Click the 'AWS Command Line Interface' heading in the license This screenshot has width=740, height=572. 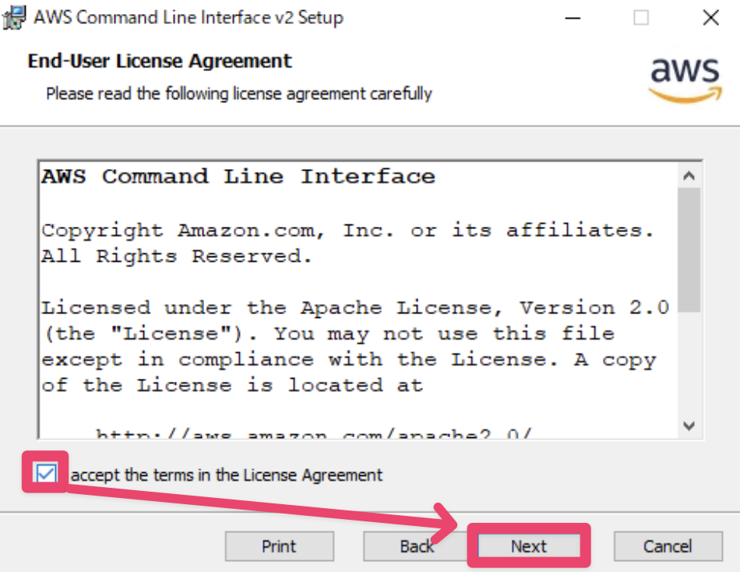pyautogui.click(x=238, y=177)
